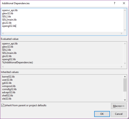The width and height of the screenshot is (129, 119).
Task: Click scroll-down arrow of the dependencies edit box
Action: click(125, 30)
